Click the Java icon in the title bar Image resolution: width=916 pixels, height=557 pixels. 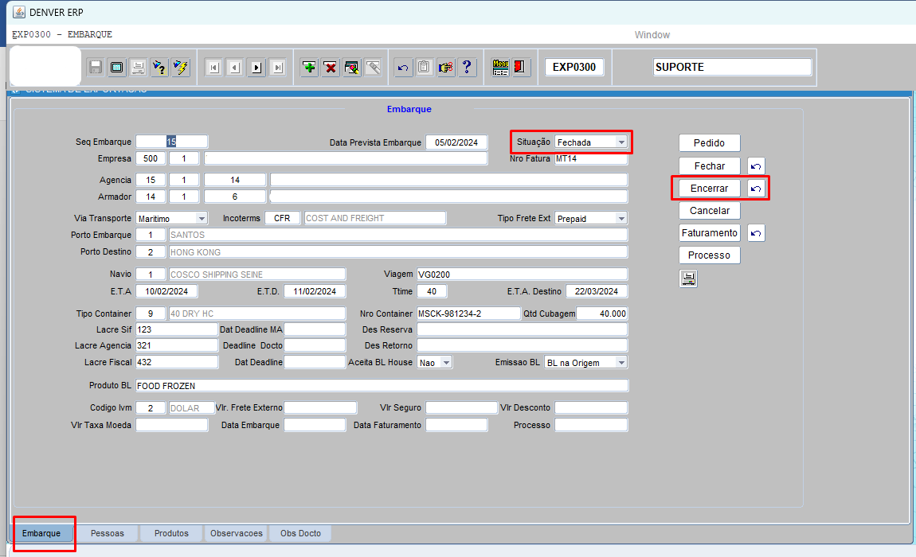[x=19, y=12]
